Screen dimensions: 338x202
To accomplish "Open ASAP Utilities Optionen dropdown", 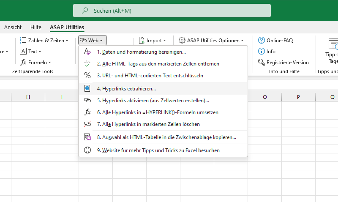I will click(242, 40).
